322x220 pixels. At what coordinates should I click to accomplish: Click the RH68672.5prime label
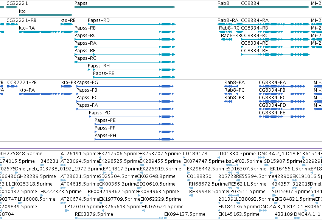(208, 184)
